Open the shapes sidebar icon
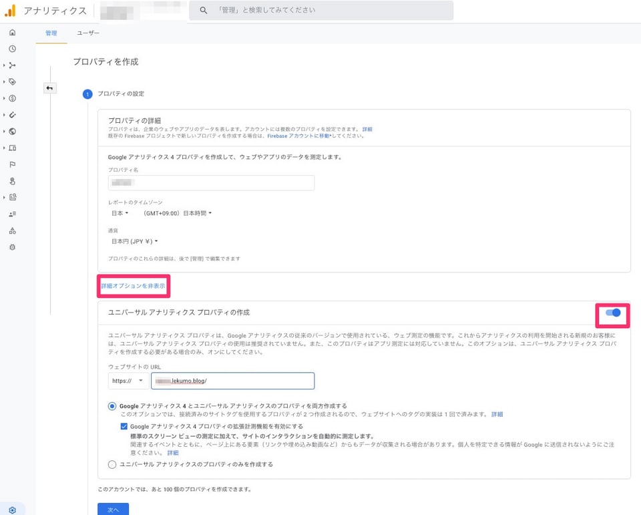This screenshot has width=641, height=515. [x=13, y=230]
